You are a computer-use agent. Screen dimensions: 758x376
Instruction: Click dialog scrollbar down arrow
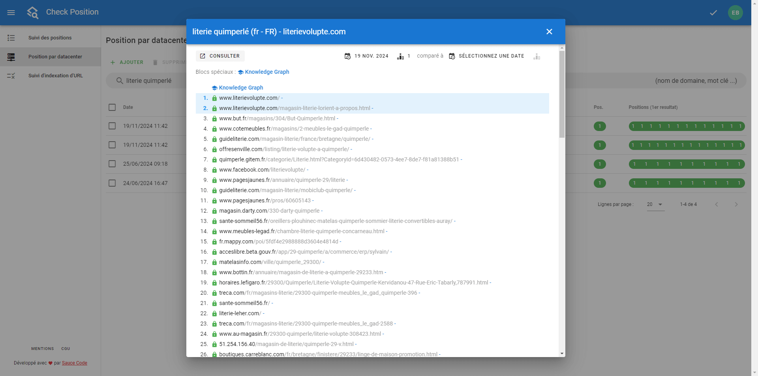click(x=562, y=354)
